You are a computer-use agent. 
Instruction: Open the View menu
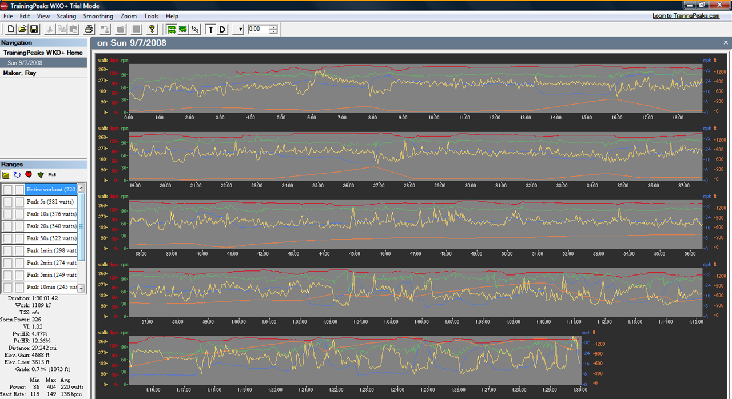pos(43,16)
